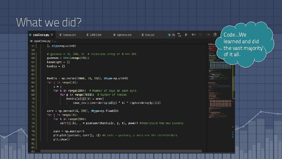282x159 pixels.
Task: Click the circular timeline icon at toolbar end
Action: tap(215, 35)
